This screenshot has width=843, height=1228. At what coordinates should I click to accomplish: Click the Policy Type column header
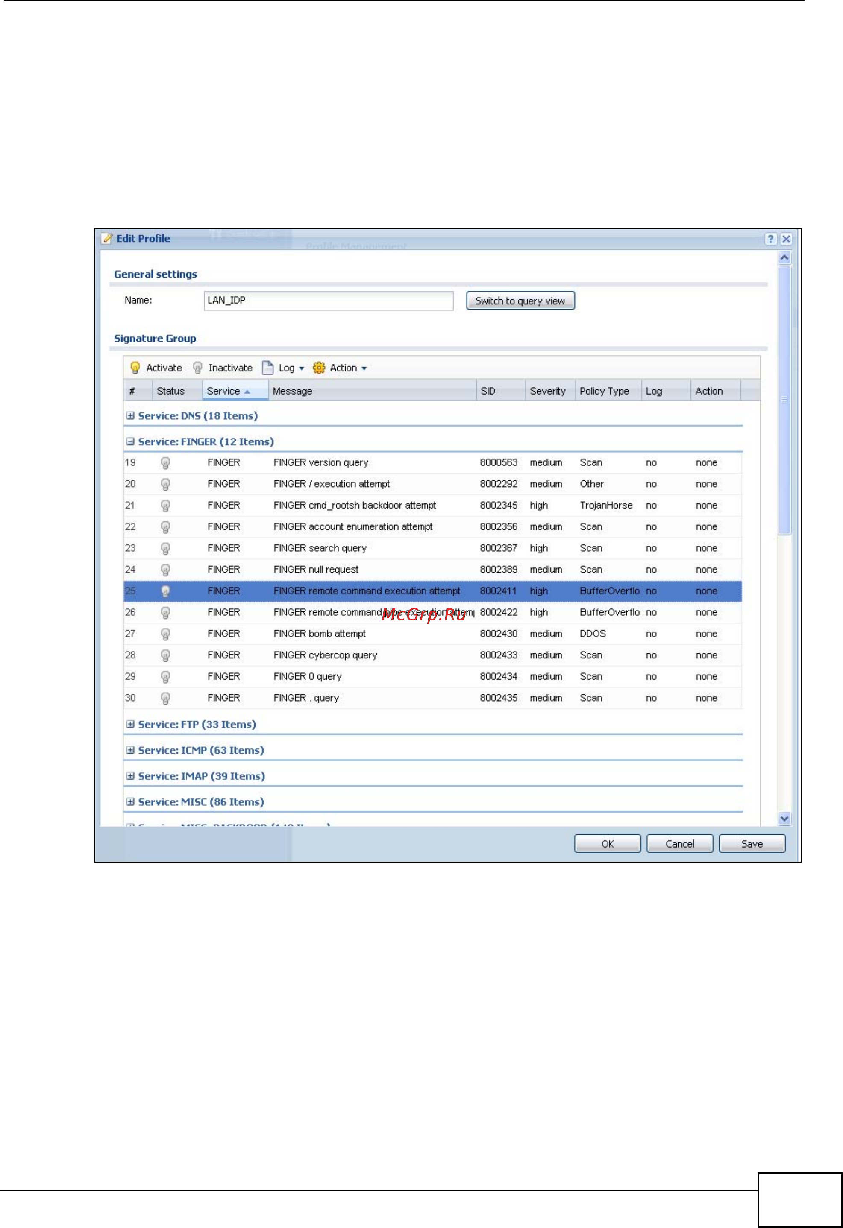(608, 391)
